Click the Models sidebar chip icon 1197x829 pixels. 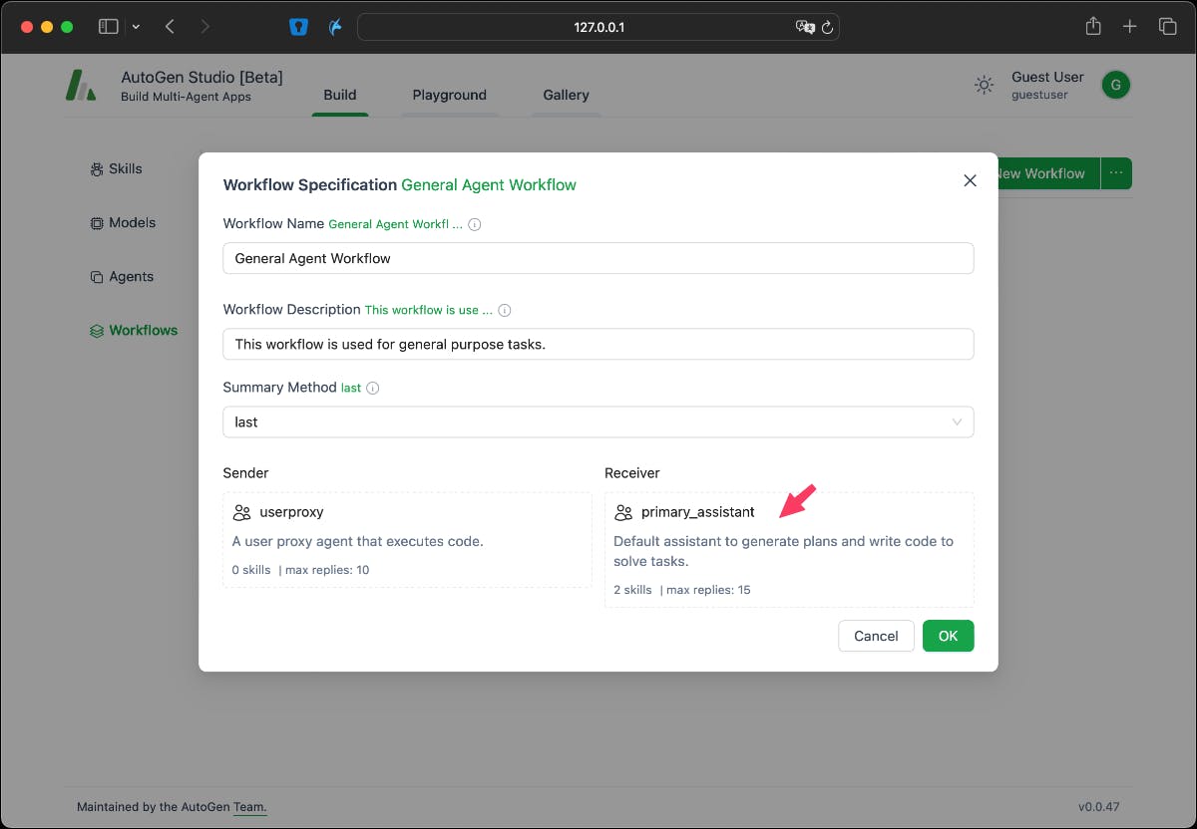(97, 223)
